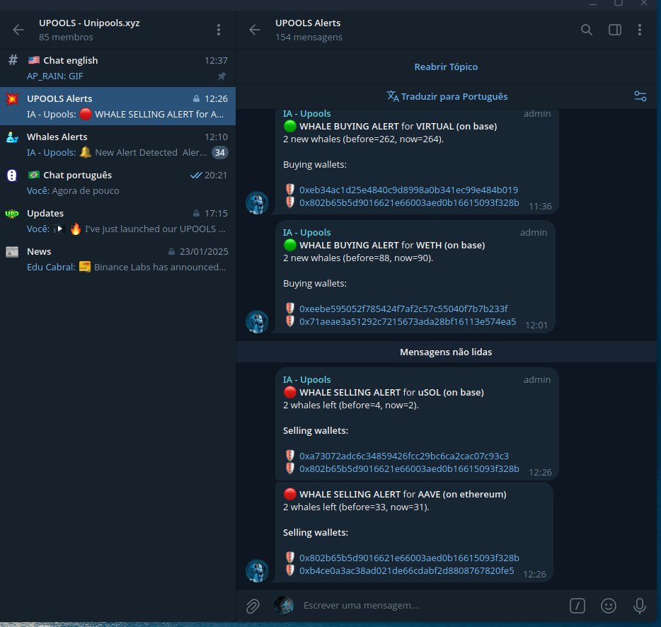The image size is (661, 627).
Task: Open wallet 0xa73072adc6c34859426fcc29bc6ca2cac07c93c3
Action: click(404, 456)
